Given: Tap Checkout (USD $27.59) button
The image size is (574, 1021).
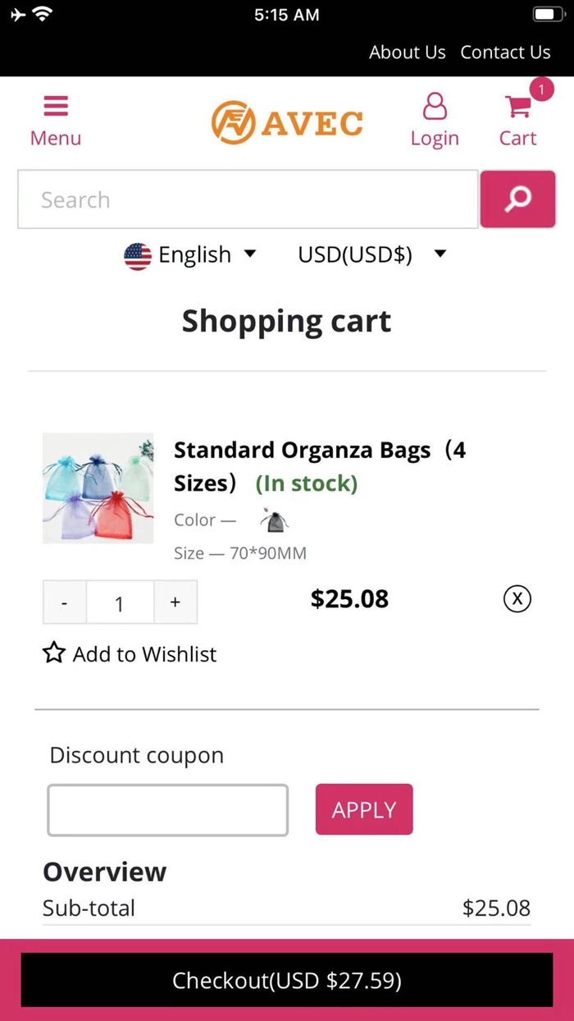Looking at the screenshot, I should pyautogui.click(x=287, y=980).
